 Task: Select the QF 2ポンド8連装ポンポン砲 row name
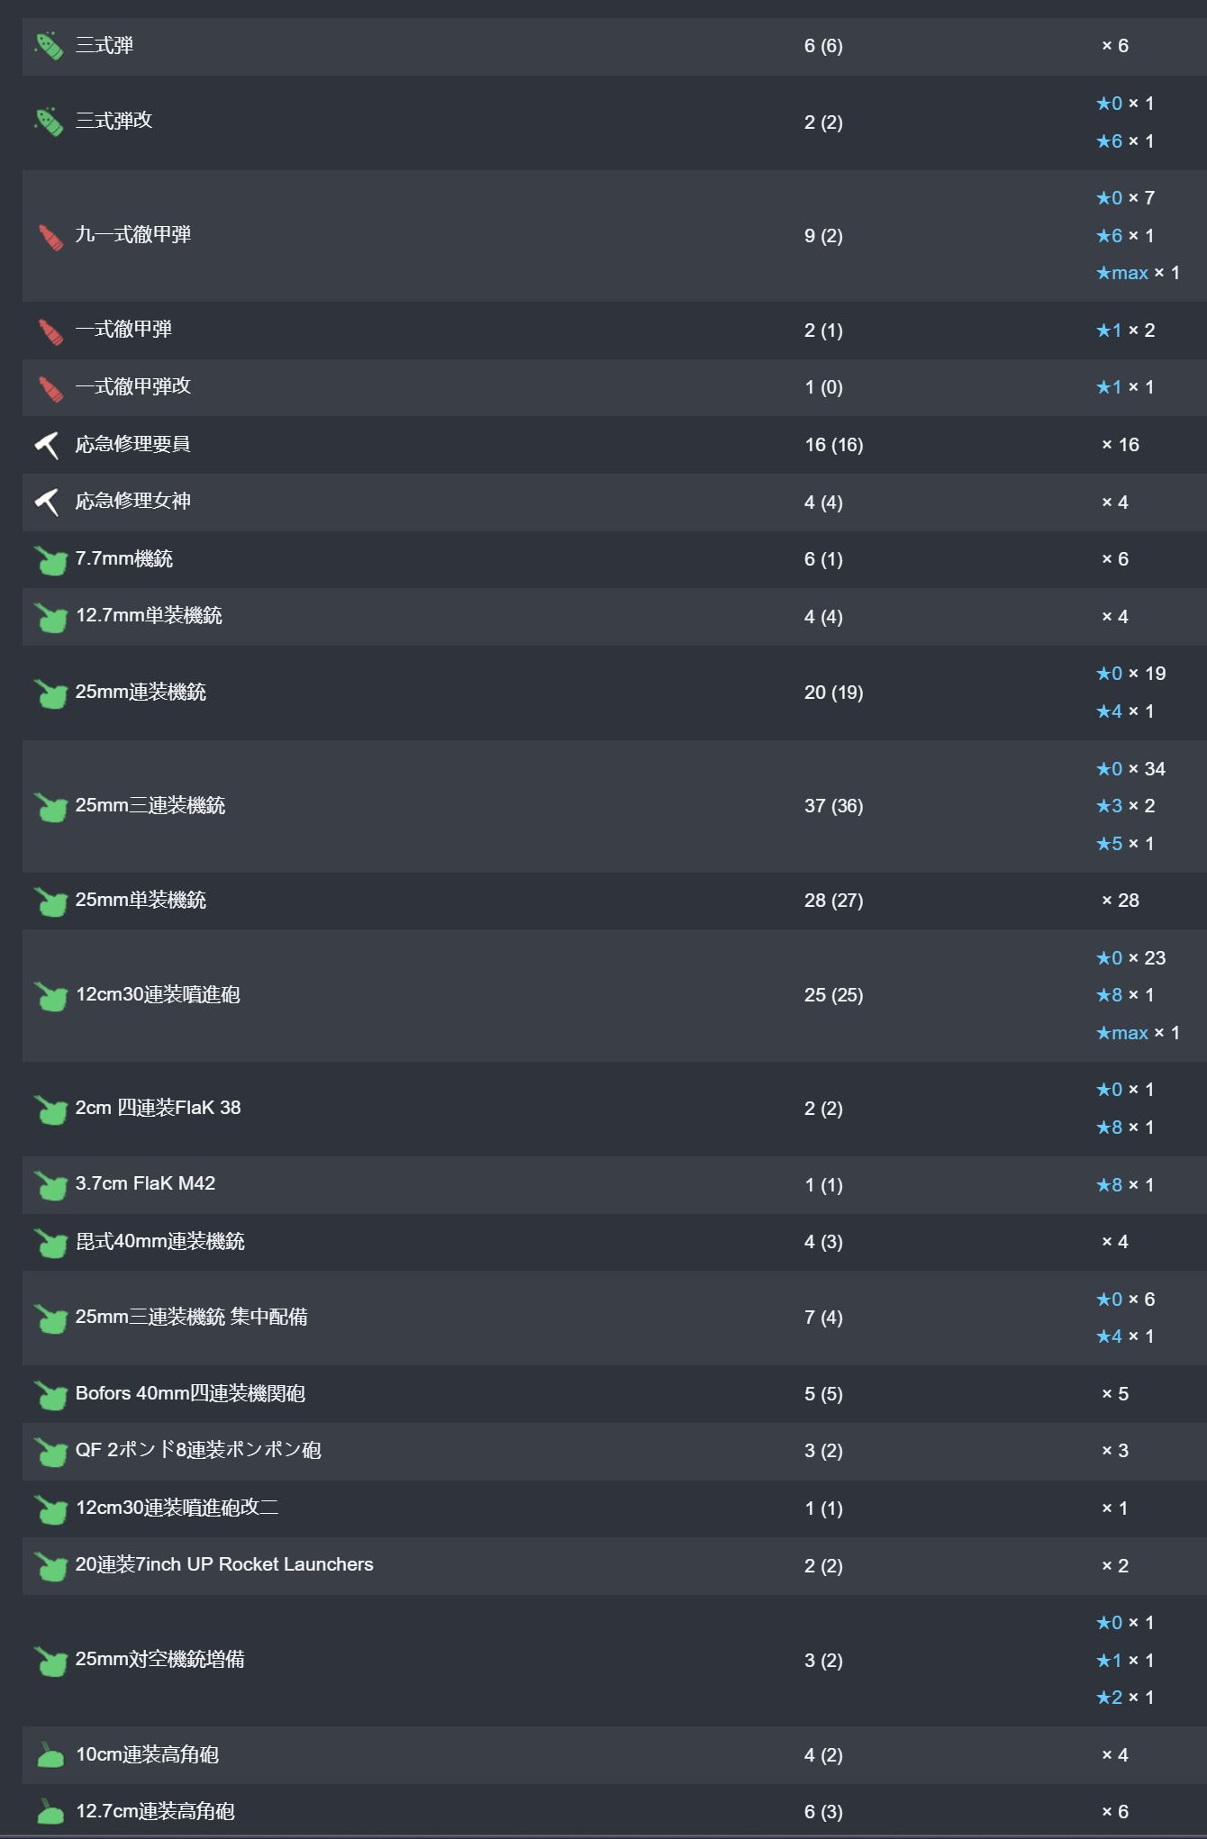[x=198, y=1450]
